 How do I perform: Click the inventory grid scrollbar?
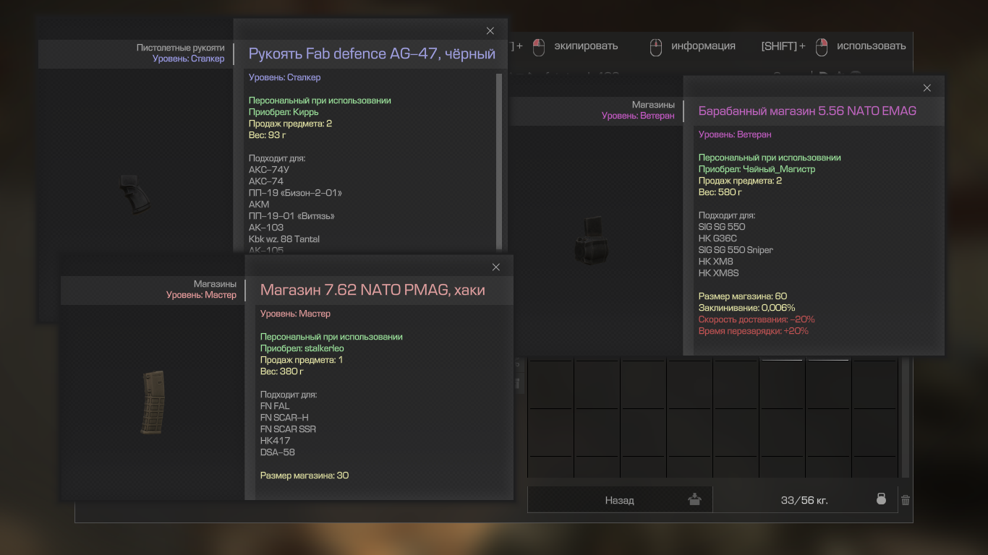pos(905,418)
